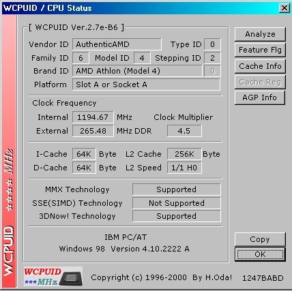Viewport: 292px width, 291px height.
Task: Click the vertical WCPUID sidebar banner text
Action: [9, 251]
